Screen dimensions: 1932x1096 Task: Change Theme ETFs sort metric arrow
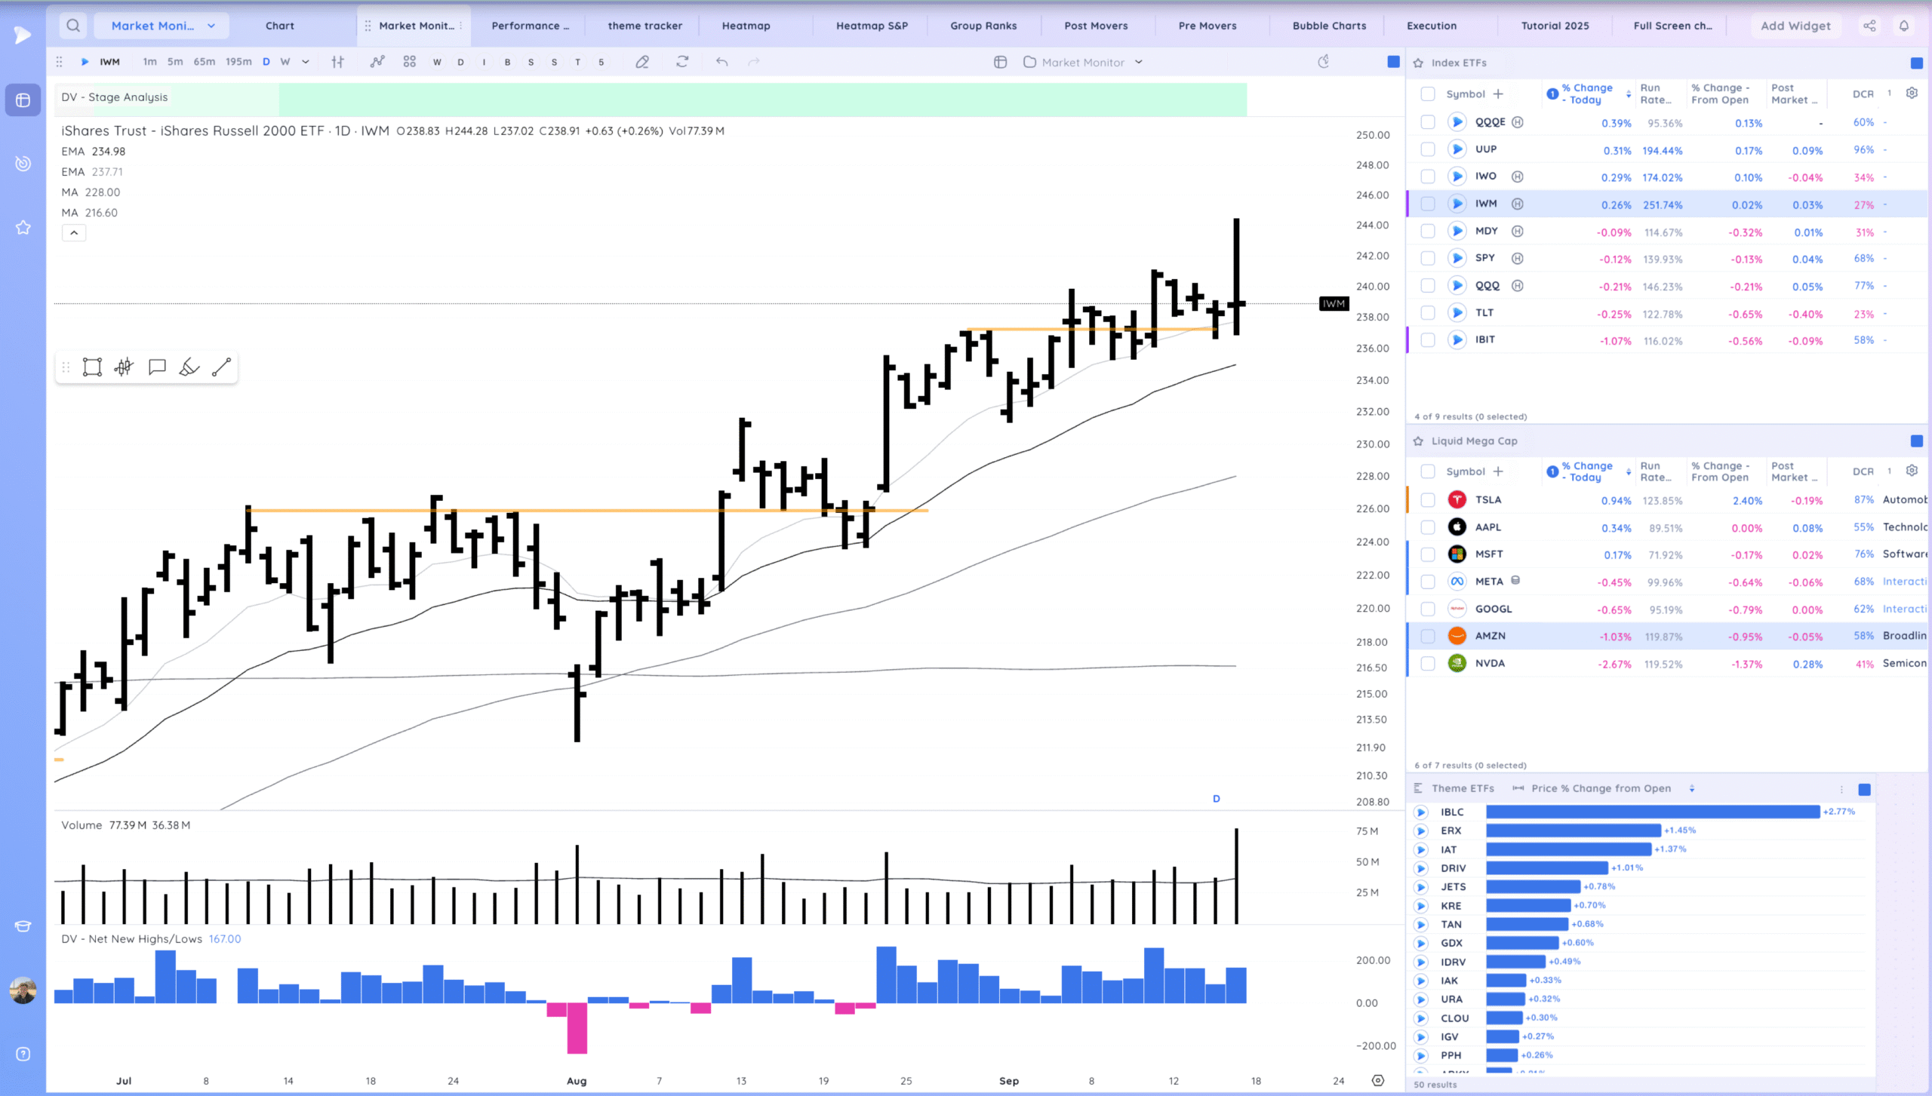[x=1692, y=788]
